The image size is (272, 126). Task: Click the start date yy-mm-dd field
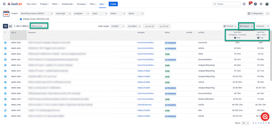click(x=149, y=26)
